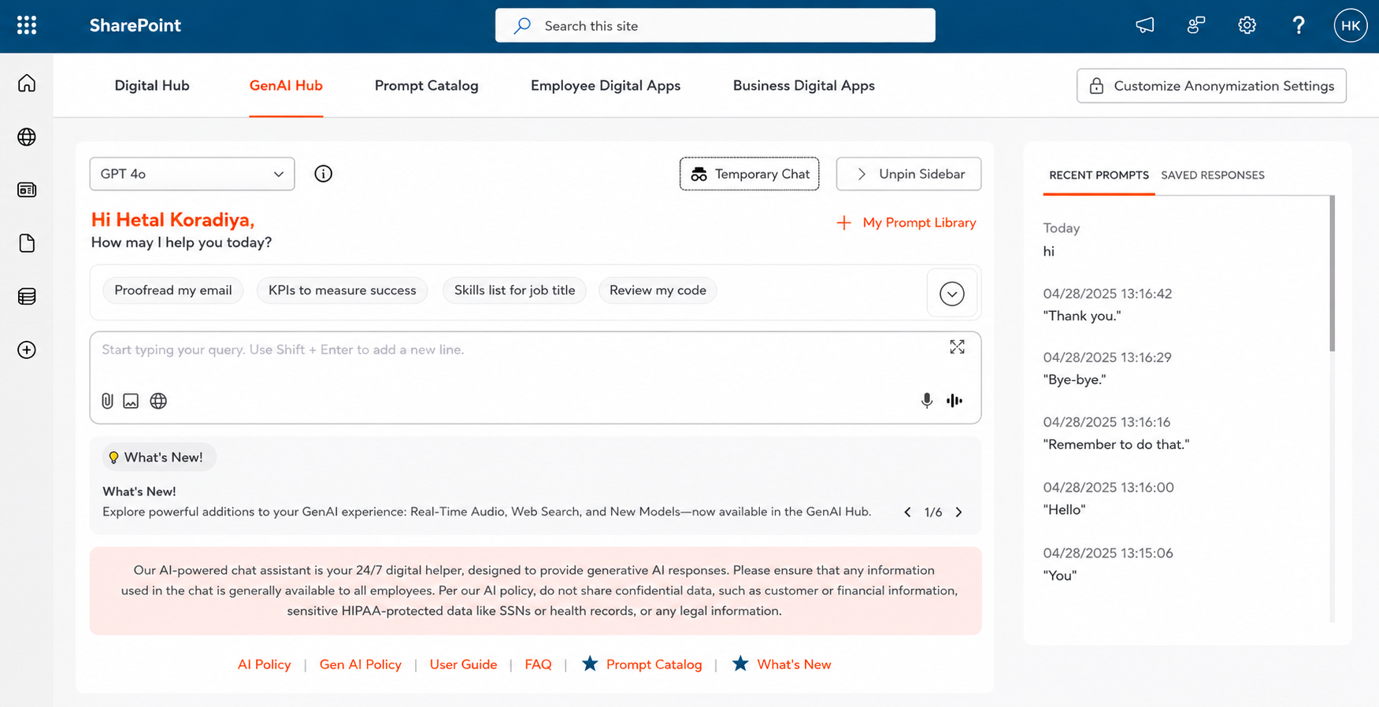Open the settings gear icon
This screenshot has height=707, width=1379.
click(1247, 25)
